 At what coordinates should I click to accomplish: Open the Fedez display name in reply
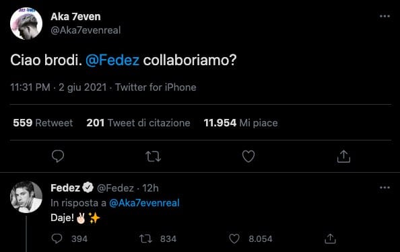(x=65, y=188)
